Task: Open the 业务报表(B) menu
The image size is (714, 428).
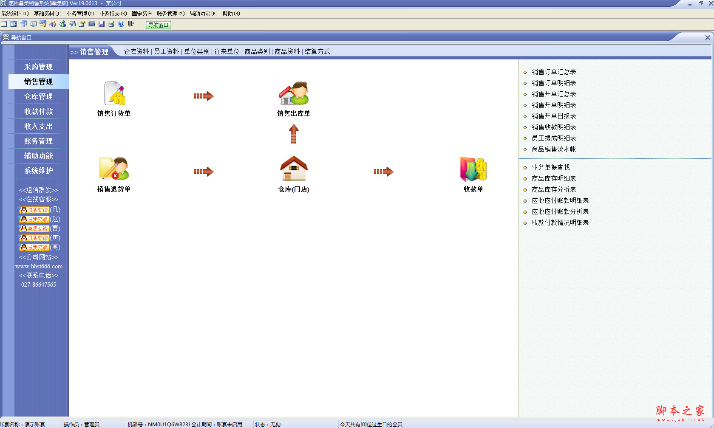Action: (113, 14)
